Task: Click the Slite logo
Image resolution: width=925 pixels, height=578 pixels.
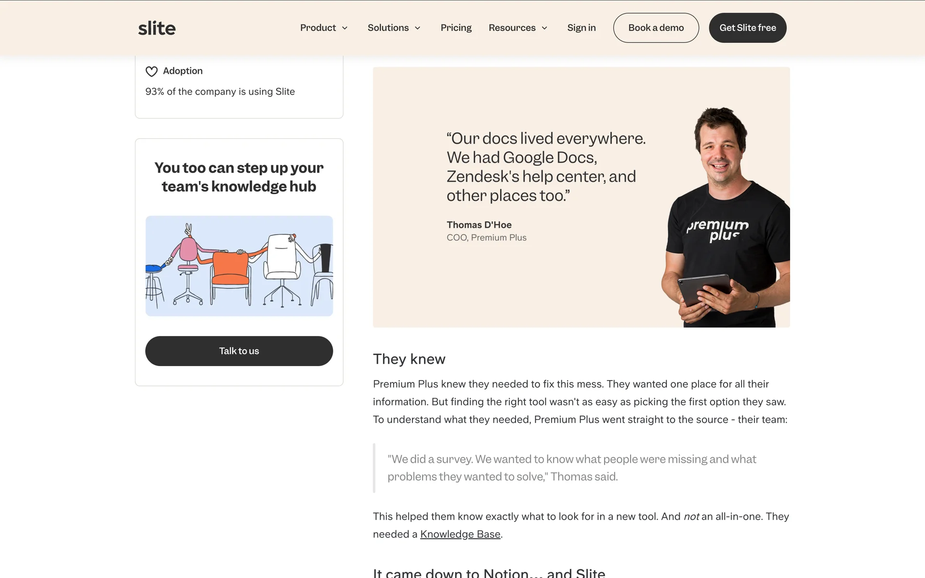Action: (157, 28)
